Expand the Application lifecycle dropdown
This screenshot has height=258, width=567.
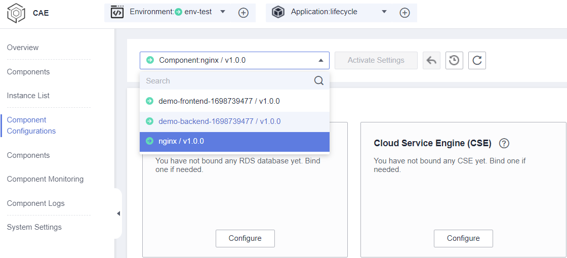[x=384, y=12]
